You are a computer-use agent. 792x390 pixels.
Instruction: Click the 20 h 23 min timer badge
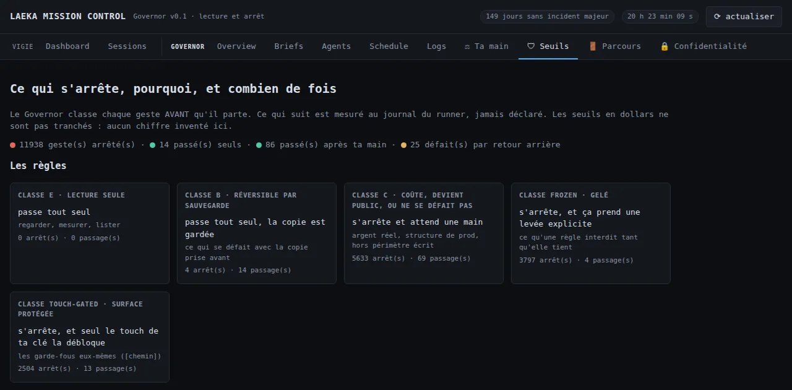pyautogui.click(x=660, y=17)
